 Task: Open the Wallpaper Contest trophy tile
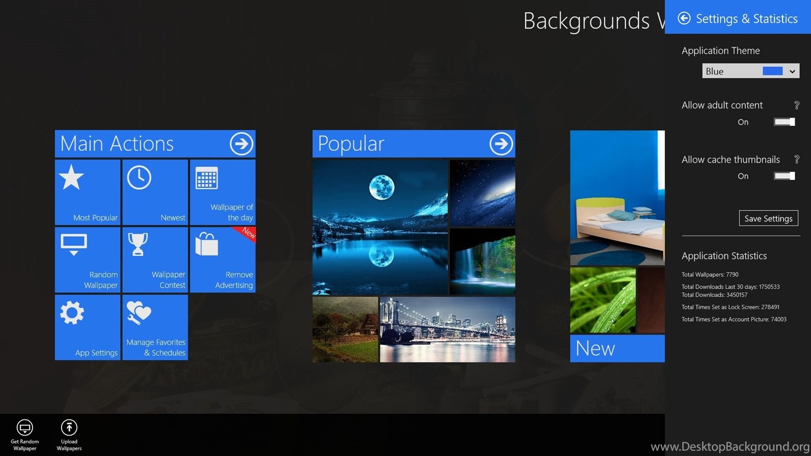(x=155, y=259)
